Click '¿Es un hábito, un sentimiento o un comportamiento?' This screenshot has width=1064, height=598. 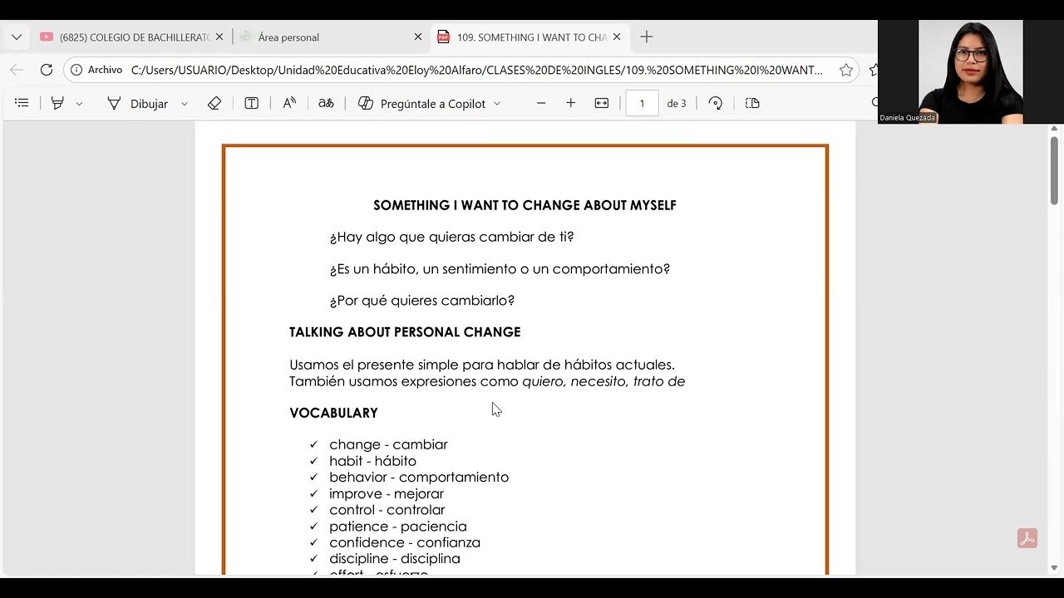(x=500, y=269)
